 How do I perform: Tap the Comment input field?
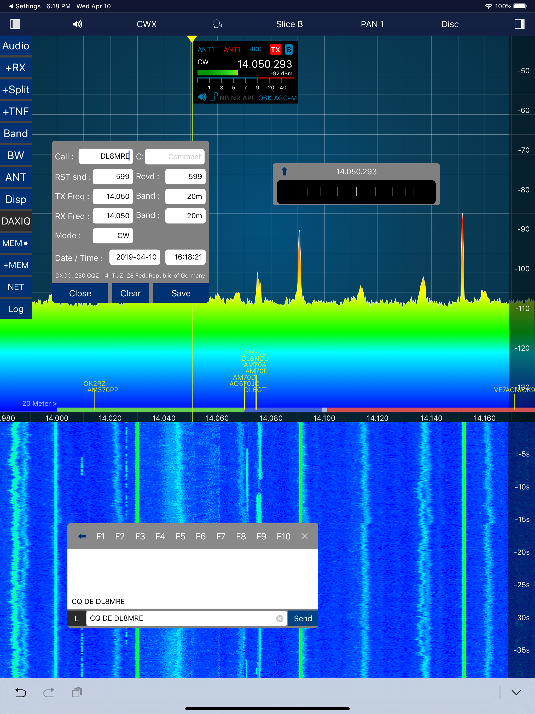[175, 157]
